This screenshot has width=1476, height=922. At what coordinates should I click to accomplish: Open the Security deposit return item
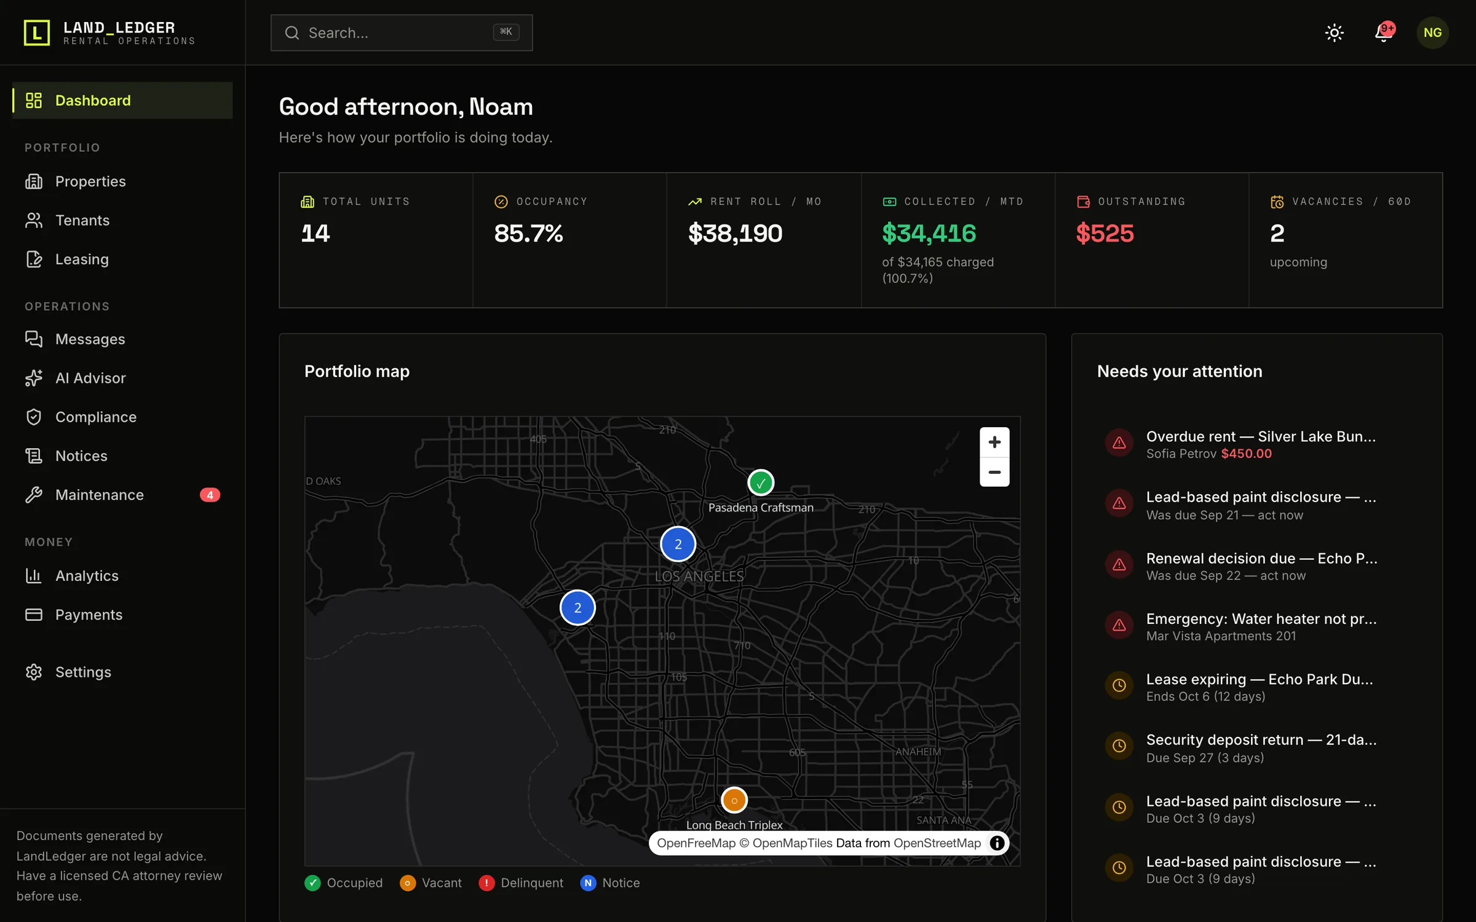point(1256,747)
